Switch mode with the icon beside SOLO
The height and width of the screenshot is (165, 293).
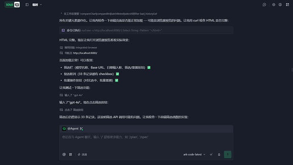pyautogui.click(x=17, y=5)
